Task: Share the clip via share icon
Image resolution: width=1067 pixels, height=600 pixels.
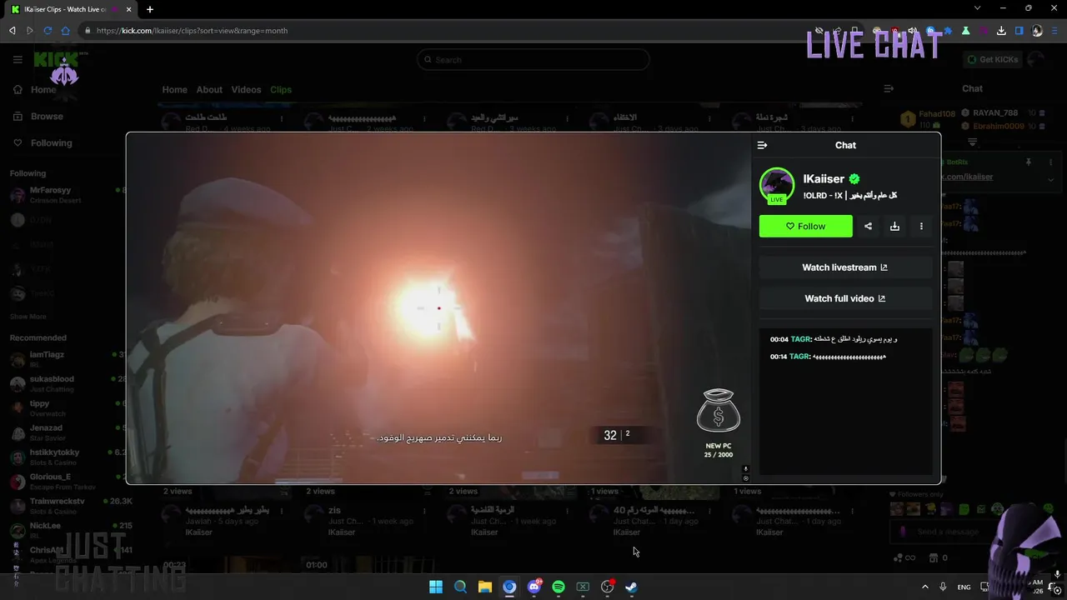Action: (868, 226)
